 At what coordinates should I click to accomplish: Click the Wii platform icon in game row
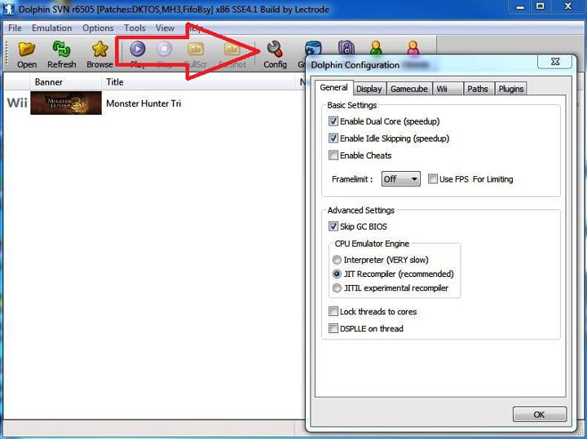coord(17,103)
